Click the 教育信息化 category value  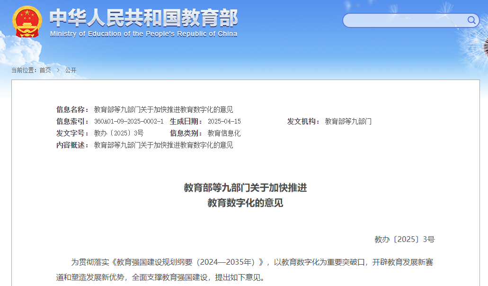coord(224,133)
